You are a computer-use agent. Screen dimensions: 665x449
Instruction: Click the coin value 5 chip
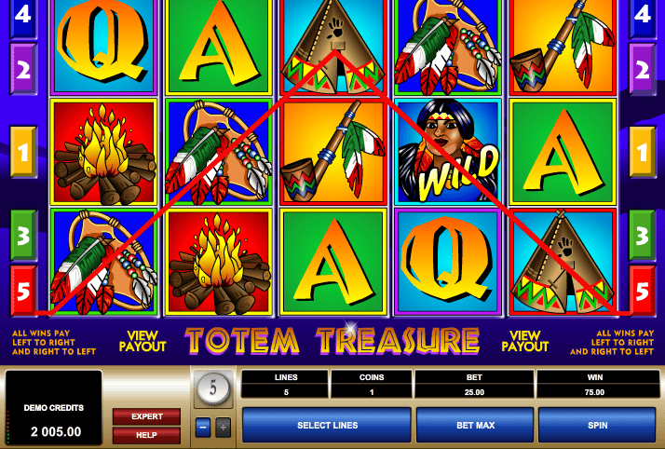tap(213, 388)
